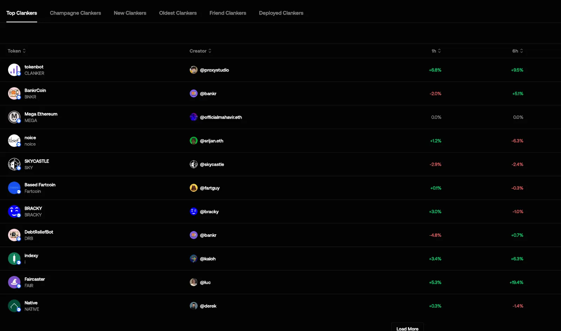Click the Load More button

click(407, 327)
